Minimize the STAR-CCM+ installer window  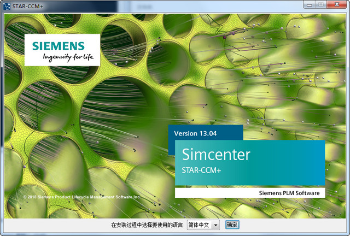310,4
